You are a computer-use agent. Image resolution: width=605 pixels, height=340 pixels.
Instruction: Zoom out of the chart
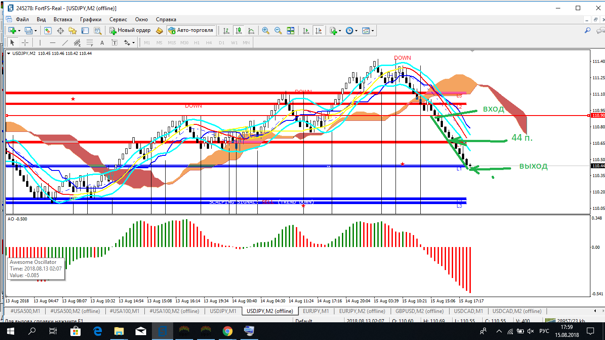coord(278,31)
